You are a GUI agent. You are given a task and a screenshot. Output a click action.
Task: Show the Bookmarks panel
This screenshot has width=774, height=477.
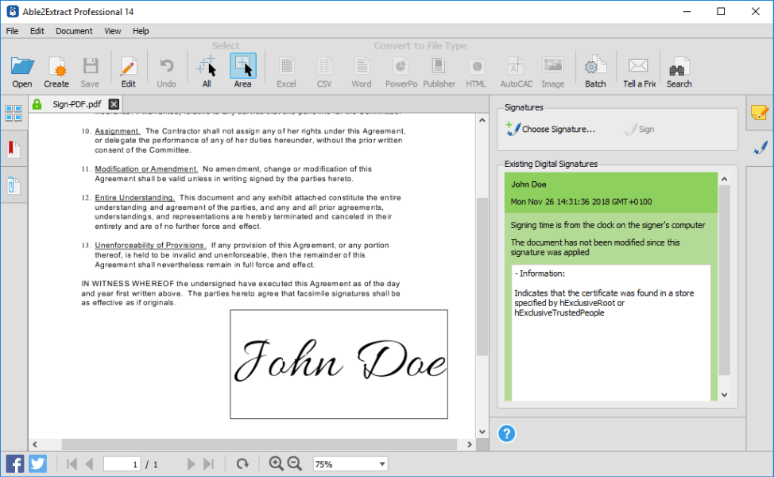click(13, 149)
